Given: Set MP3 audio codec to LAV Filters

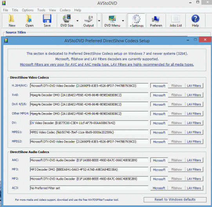Looking at the screenshot, I should pos(194,169).
